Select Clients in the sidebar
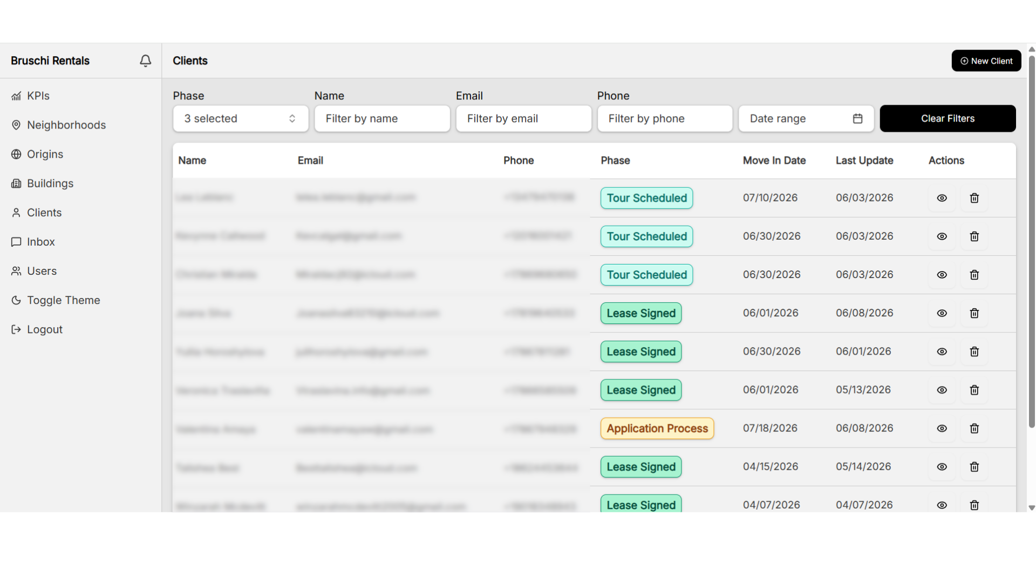 coord(36,213)
